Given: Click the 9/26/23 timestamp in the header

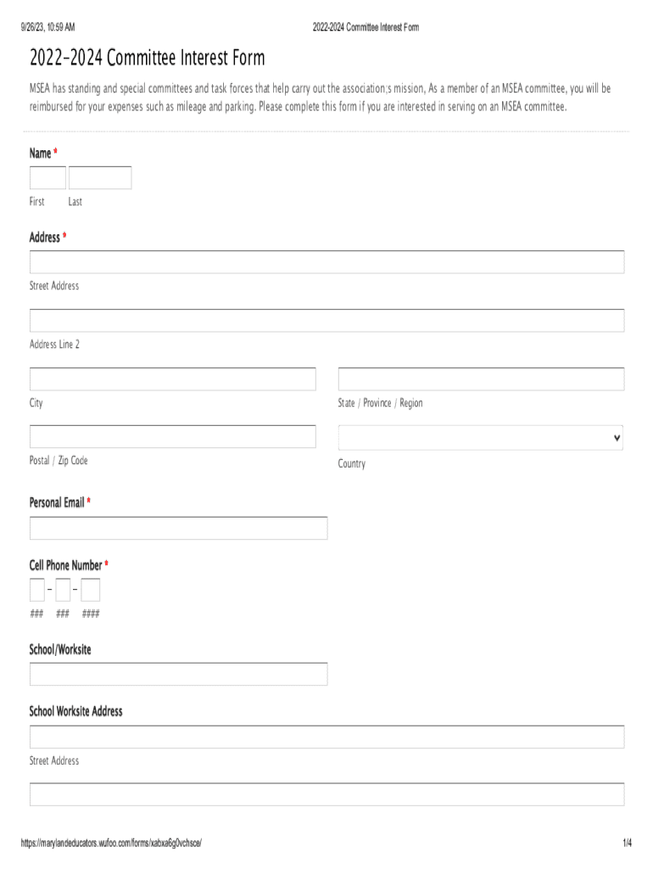Looking at the screenshot, I should [47, 28].
